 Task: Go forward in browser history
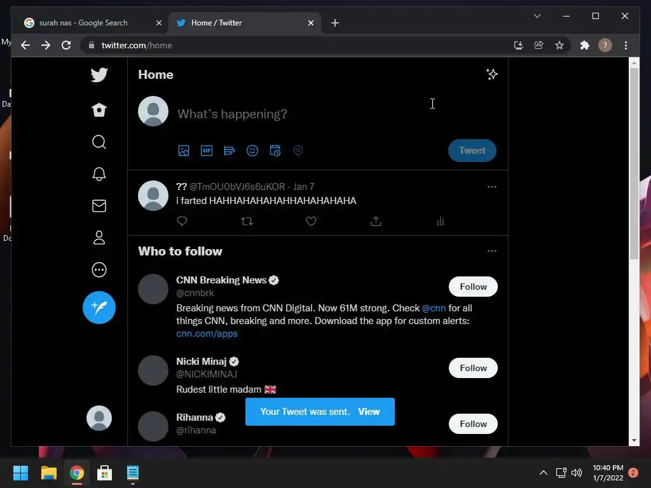pos(46,45)
